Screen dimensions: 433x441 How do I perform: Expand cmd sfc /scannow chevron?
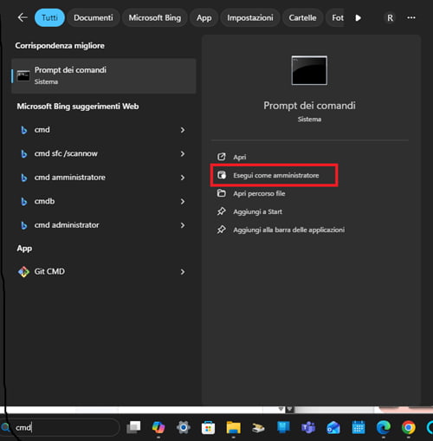183,153
